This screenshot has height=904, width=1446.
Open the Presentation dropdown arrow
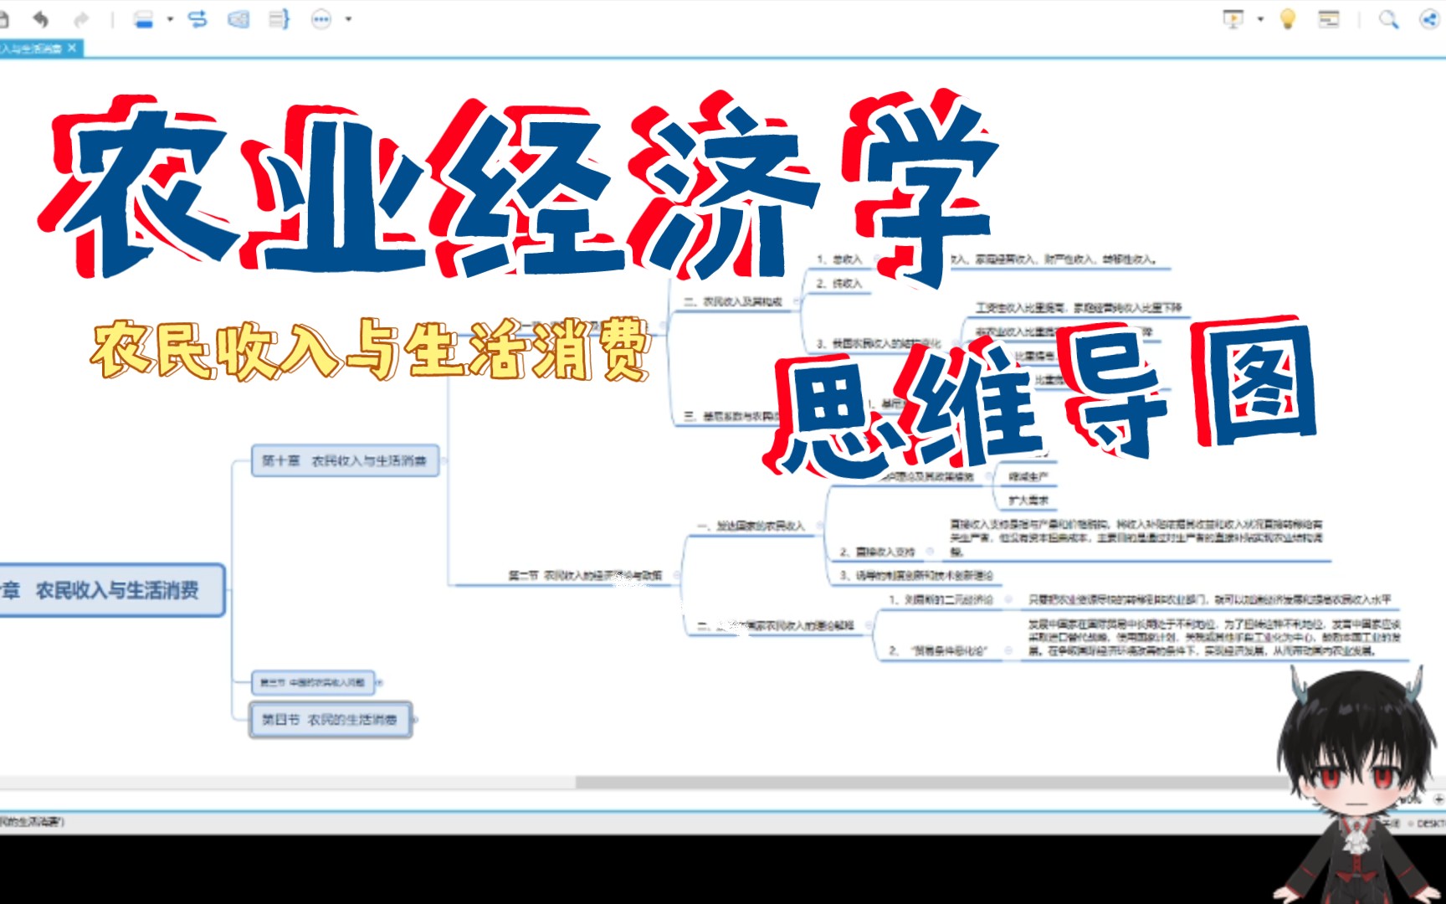point(1260,19)
